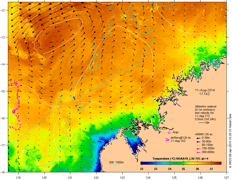Click the magenta drifters arrowhead legend symbol
Screen dimensions: 232x180
tap(167, 140)
